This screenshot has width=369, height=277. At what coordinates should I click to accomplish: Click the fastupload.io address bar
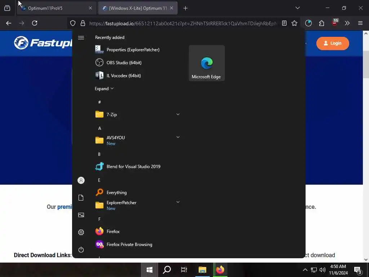point(183,23)
